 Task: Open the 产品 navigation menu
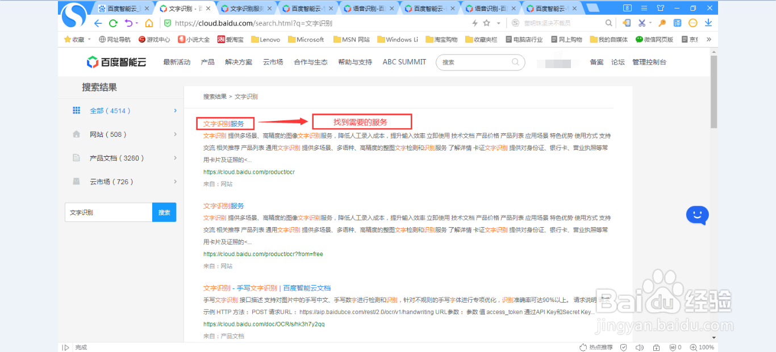pyautogui.click(x=208, y=62)
